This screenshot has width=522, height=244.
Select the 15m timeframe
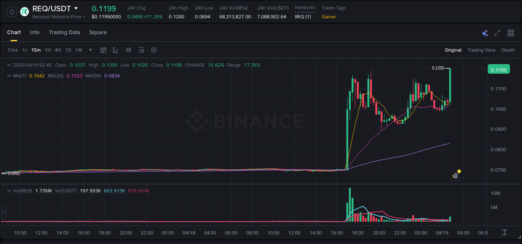(36, 50)
